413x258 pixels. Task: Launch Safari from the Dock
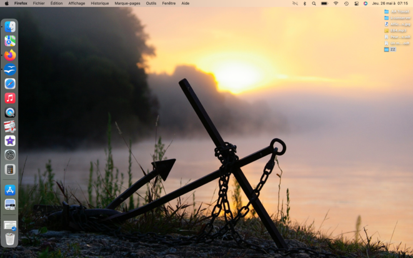tap(10, 84)
